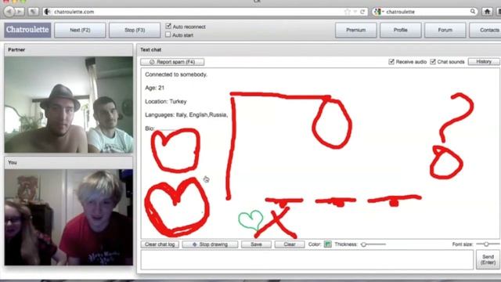Click the 'Age: 21' line
This screenshot has height=282, width=501.
[x=154, y=88]
